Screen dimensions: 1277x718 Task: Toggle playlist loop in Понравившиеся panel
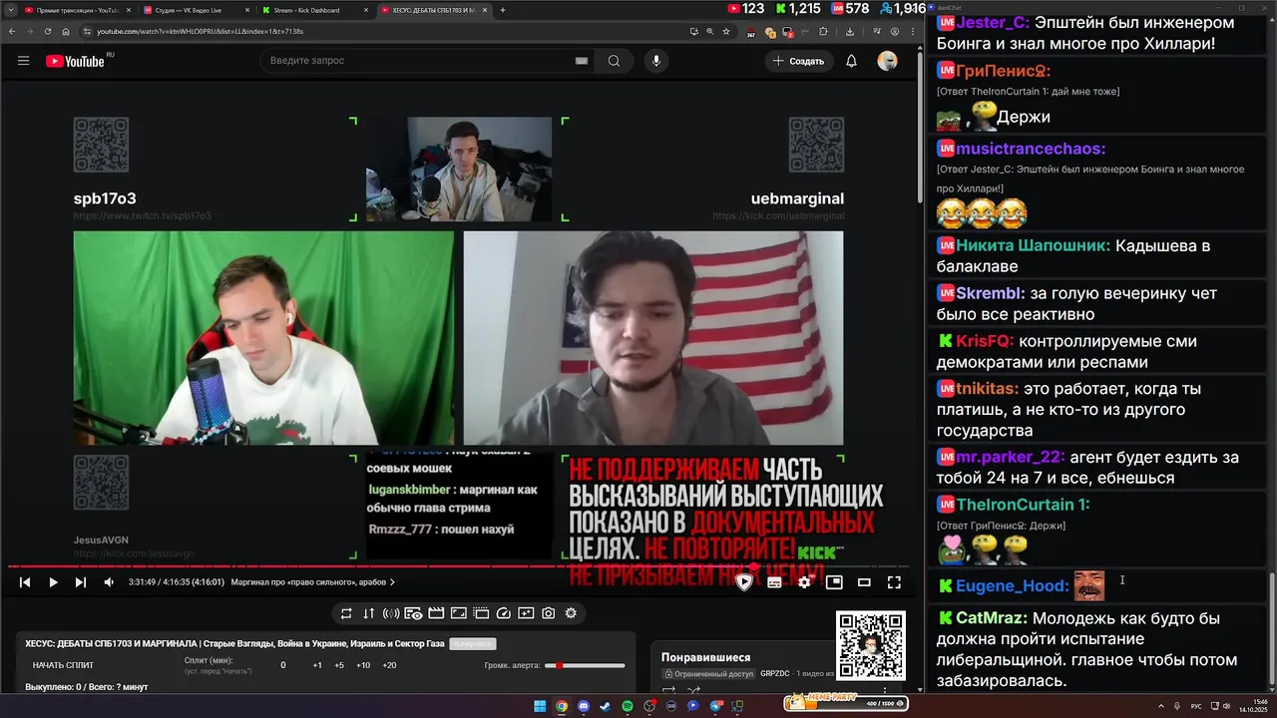669,690
